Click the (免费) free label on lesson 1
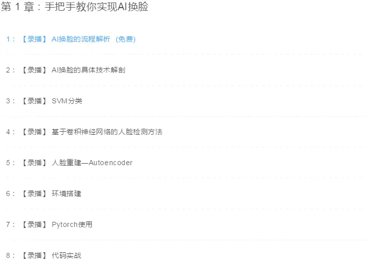The height and width of the screenshot is (268, 366). tap(125, 39)
